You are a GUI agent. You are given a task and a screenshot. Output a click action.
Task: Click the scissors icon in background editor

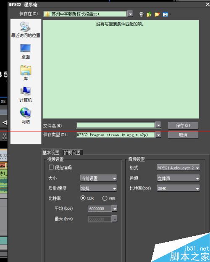[4, 136]
